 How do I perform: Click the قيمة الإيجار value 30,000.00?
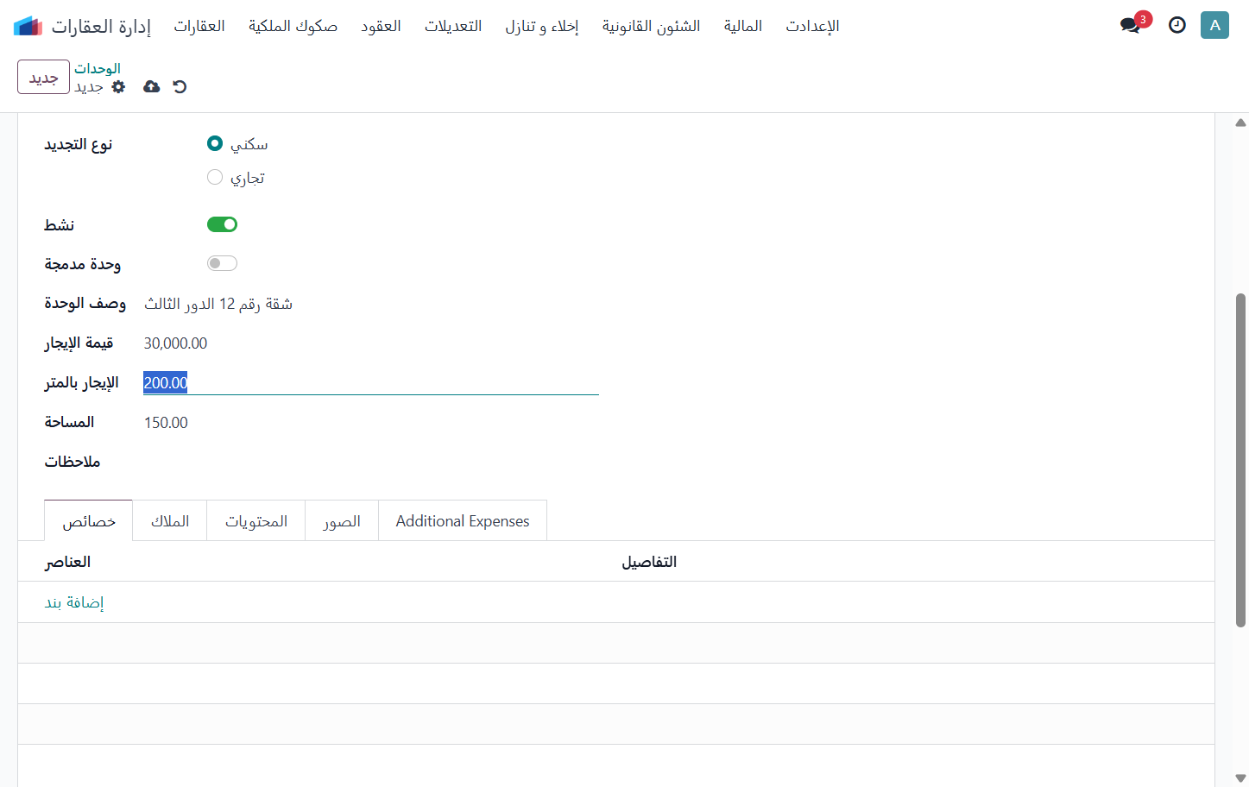pos(175,343)
